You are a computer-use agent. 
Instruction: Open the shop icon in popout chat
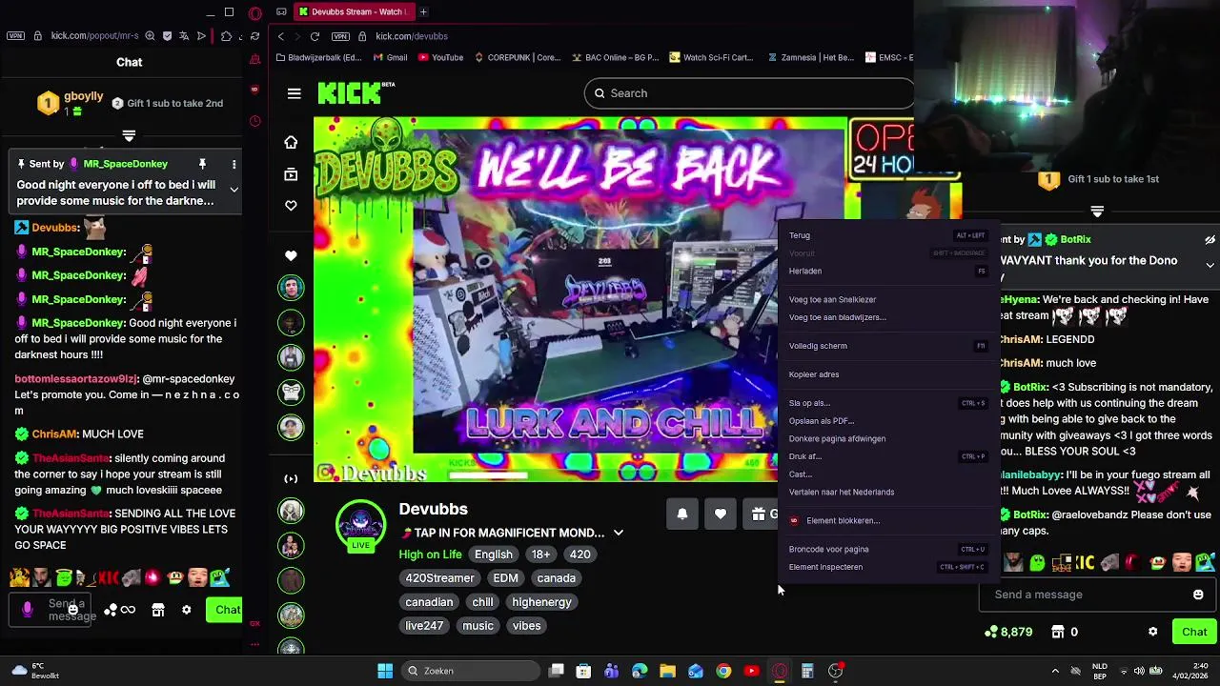[x=158, y=610]
